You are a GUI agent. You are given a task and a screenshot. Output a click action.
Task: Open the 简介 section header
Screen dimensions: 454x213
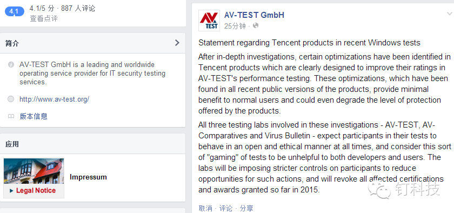[92, 43]
